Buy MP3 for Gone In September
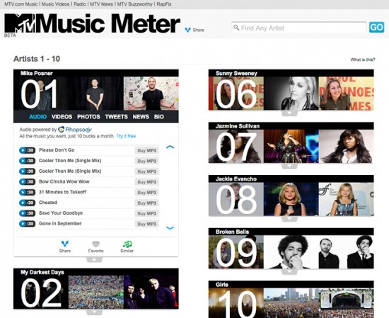The image size is (389, 318). pos(147,224)
